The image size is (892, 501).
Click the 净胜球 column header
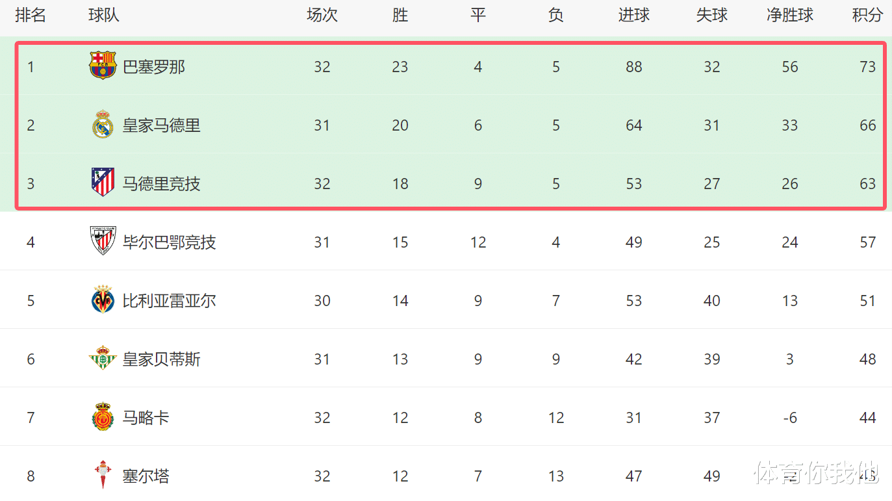pyautogui.click(x=790, y=16)
